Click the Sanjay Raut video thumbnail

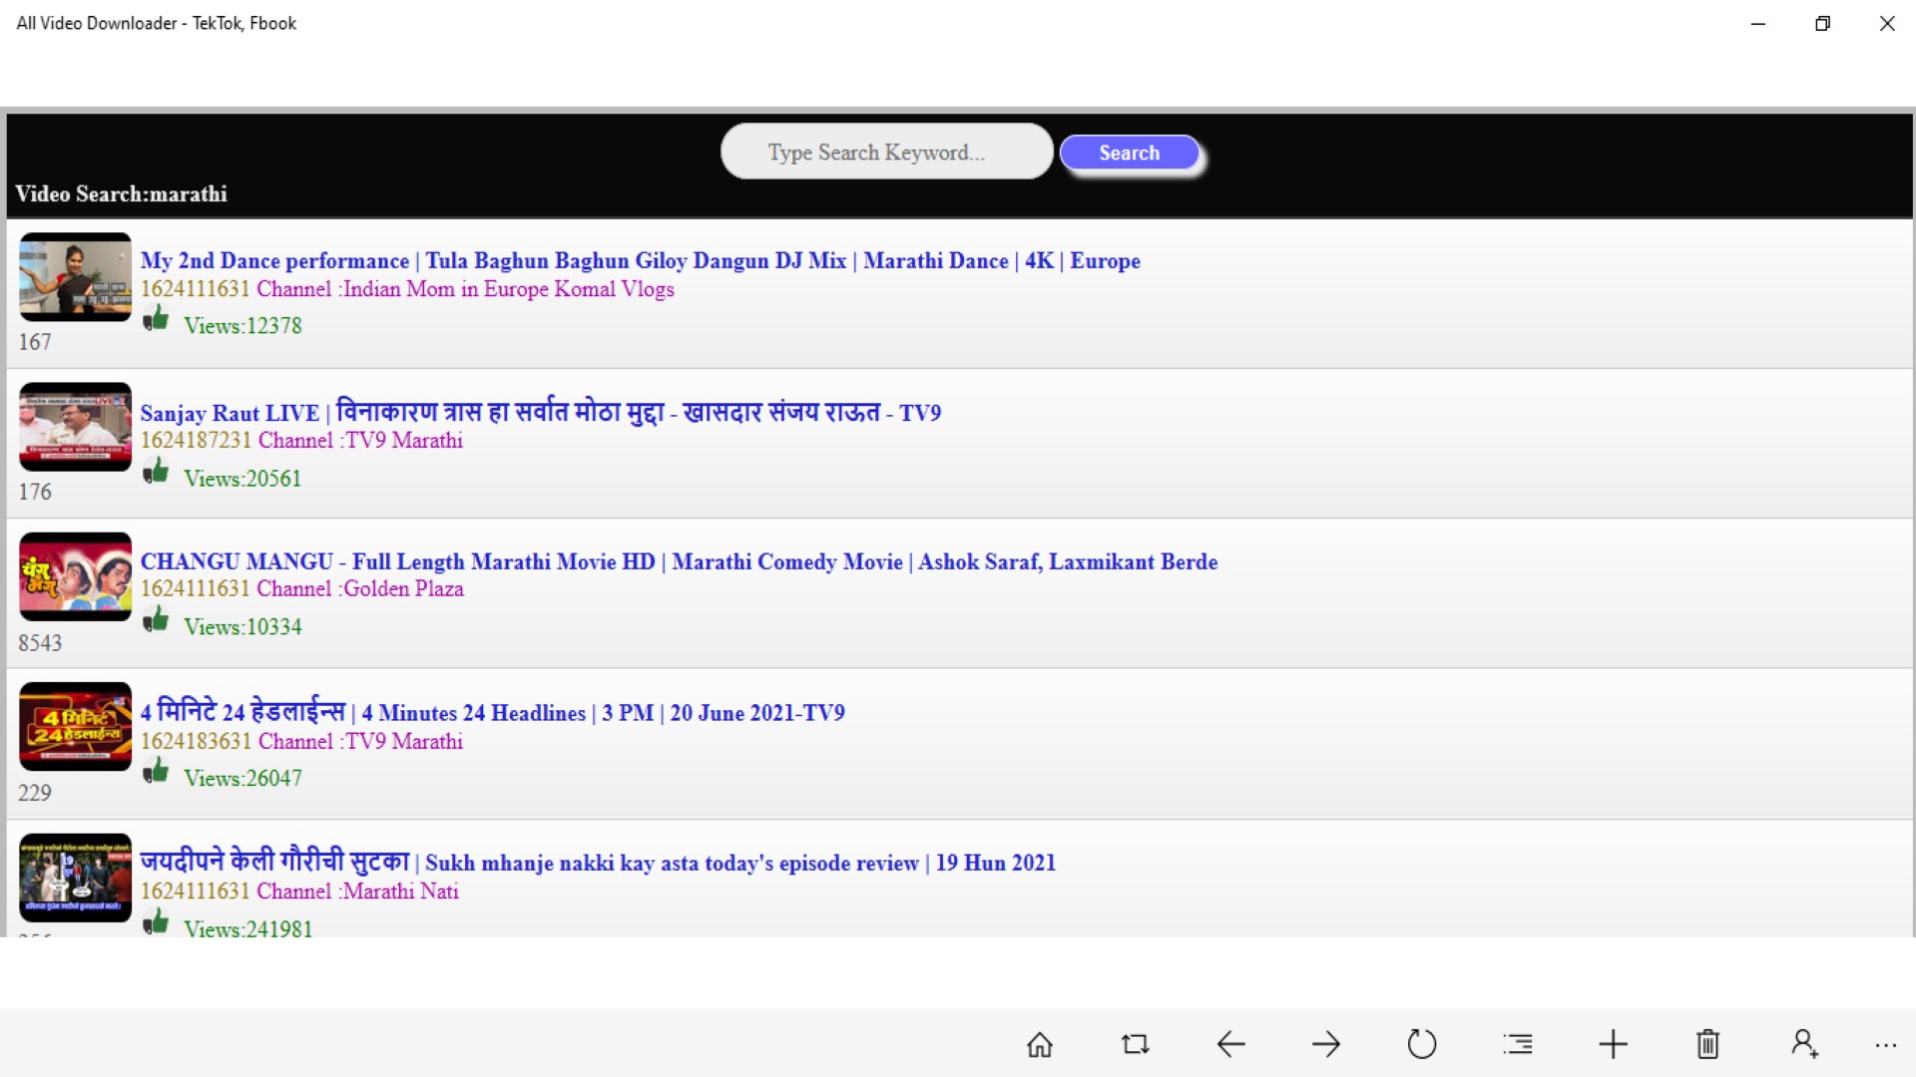click(75, 427)
